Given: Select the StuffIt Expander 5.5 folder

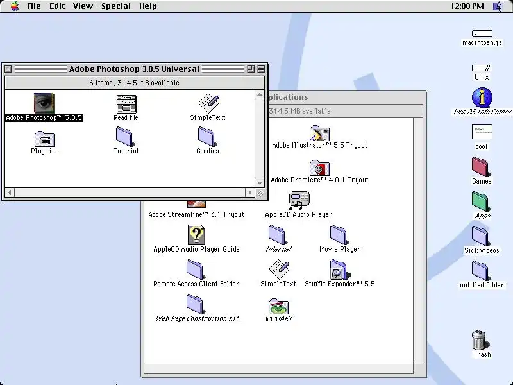Looking at the screenshot, I should click(340, 269).
